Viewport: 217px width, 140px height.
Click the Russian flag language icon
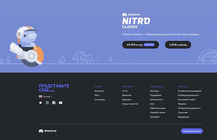(41, 96)
